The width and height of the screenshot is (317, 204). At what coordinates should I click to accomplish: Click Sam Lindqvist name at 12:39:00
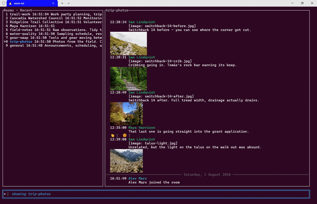[142, 139]
